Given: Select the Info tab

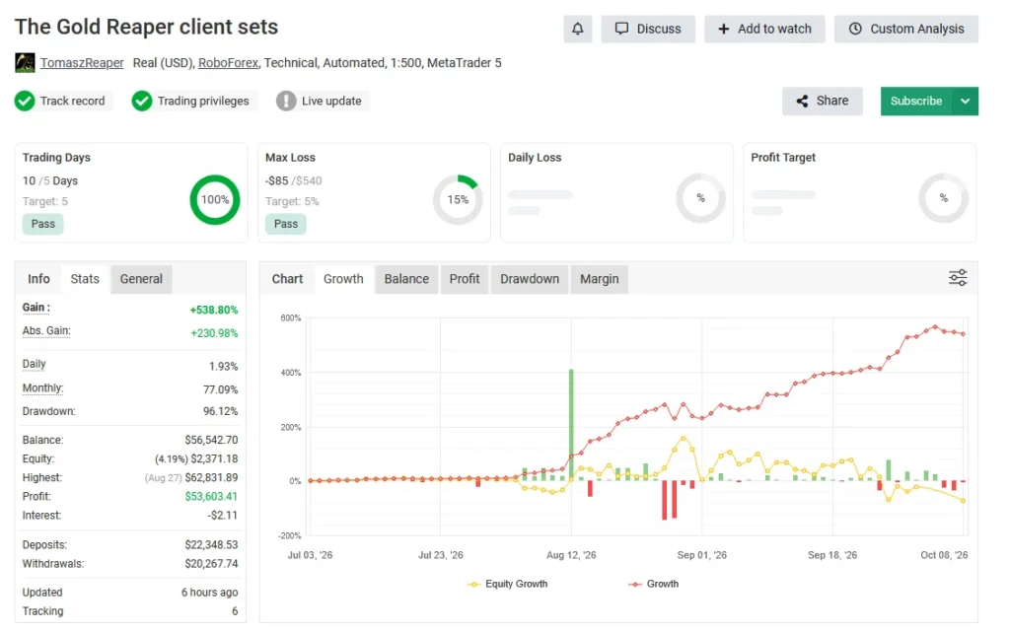Looking at the screenshot, I should pyautogui.click(x=38, y=279).
